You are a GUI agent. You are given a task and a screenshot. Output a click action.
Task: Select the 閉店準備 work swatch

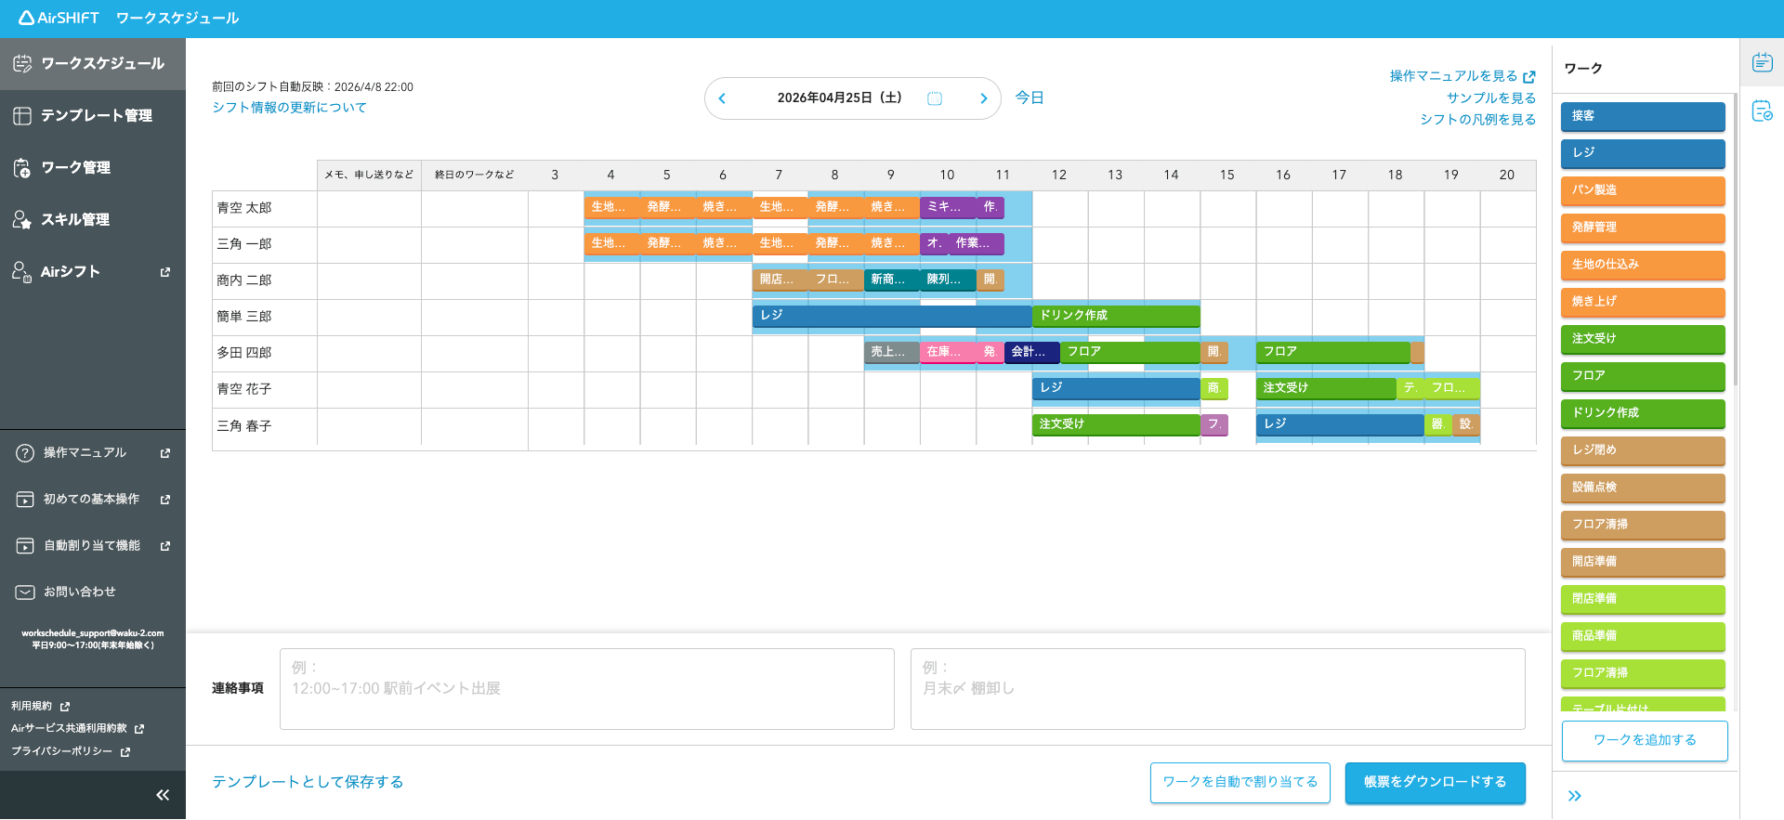point(1643,599)
